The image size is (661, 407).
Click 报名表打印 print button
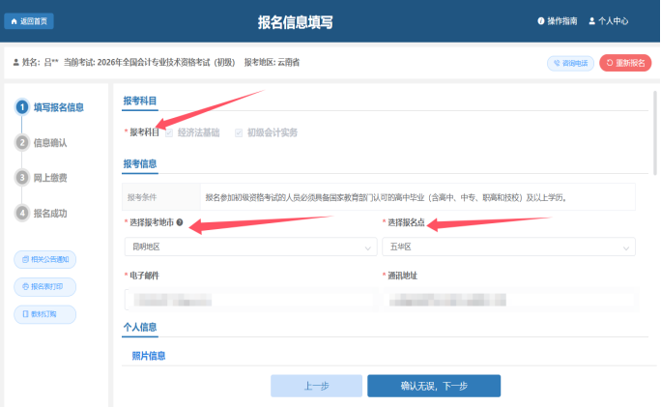click(44, 286)
